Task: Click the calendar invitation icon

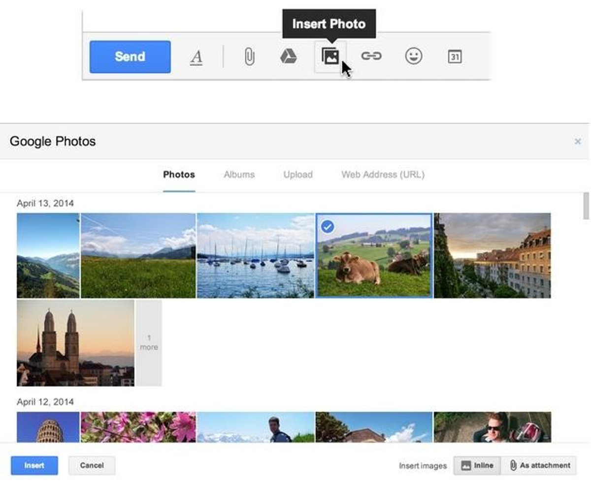Action: pyautogui.click(x=455, y=57)
